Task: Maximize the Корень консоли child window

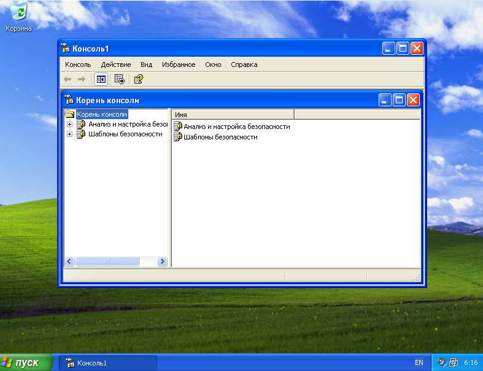Action: pos(399,100)
